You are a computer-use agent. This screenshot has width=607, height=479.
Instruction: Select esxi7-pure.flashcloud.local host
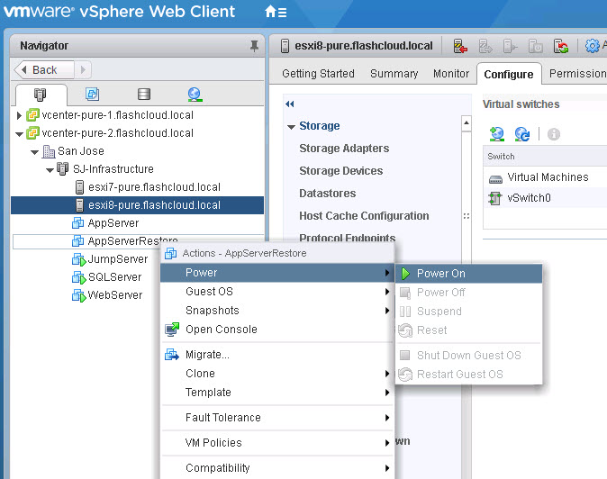(137, 187)
